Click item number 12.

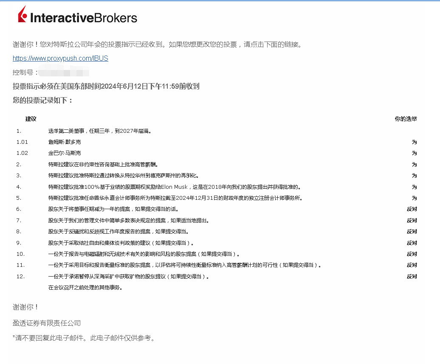pos(20,277)
